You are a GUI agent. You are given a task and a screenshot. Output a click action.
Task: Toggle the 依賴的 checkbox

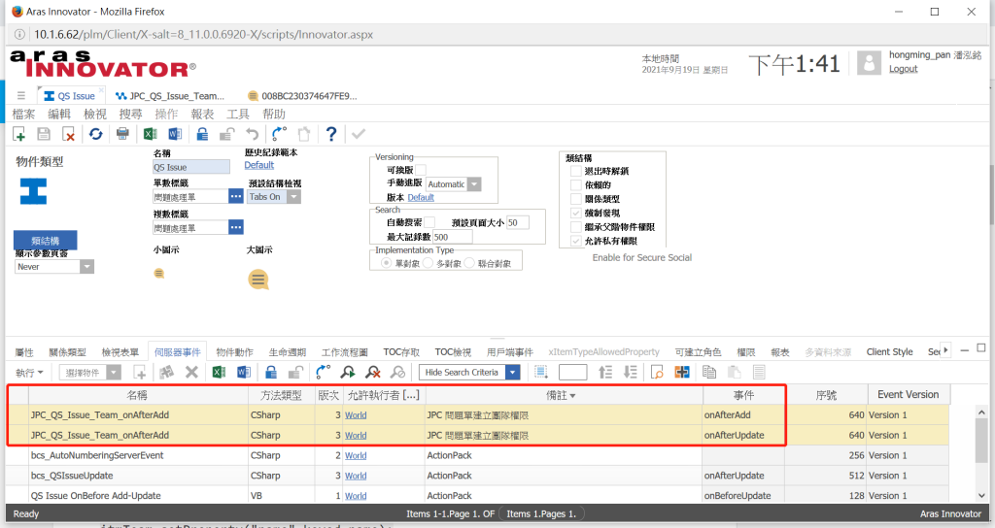pos(576,185)
